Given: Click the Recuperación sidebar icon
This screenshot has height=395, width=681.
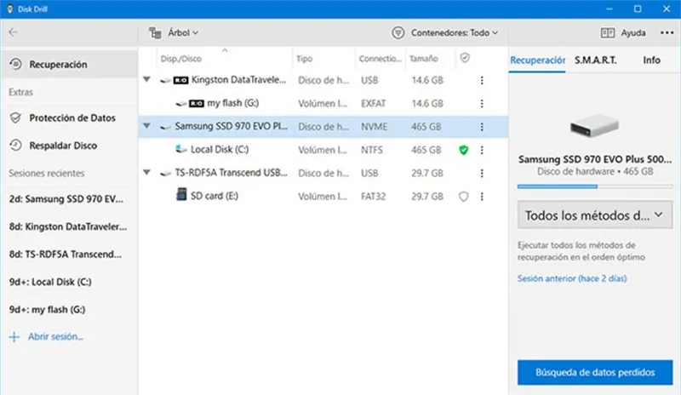Looking at the screenshot, I should [x=15, y=65].
